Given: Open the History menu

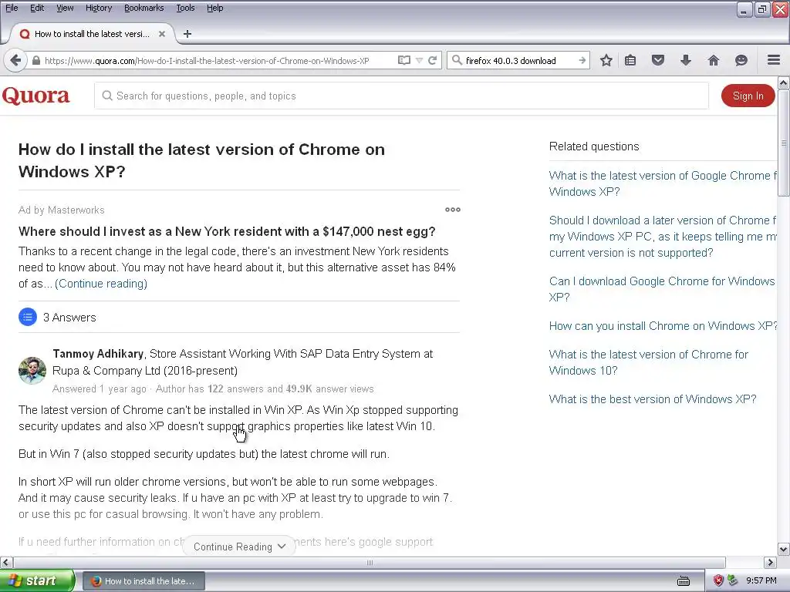Looking at the screenshot, I should coord(99,8).
